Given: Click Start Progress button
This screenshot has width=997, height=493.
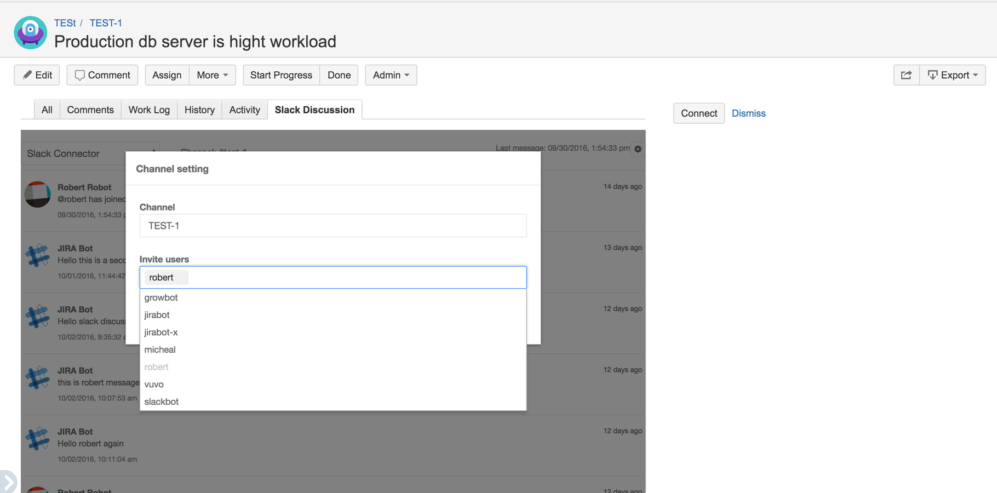Looking at the screenshot, I should click(281, 75).
